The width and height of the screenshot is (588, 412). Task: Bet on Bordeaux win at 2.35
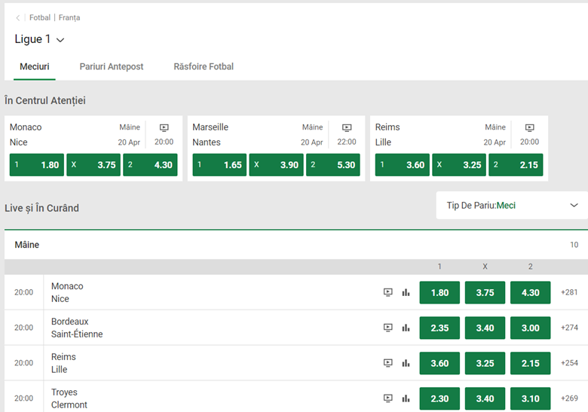point(439,328)
